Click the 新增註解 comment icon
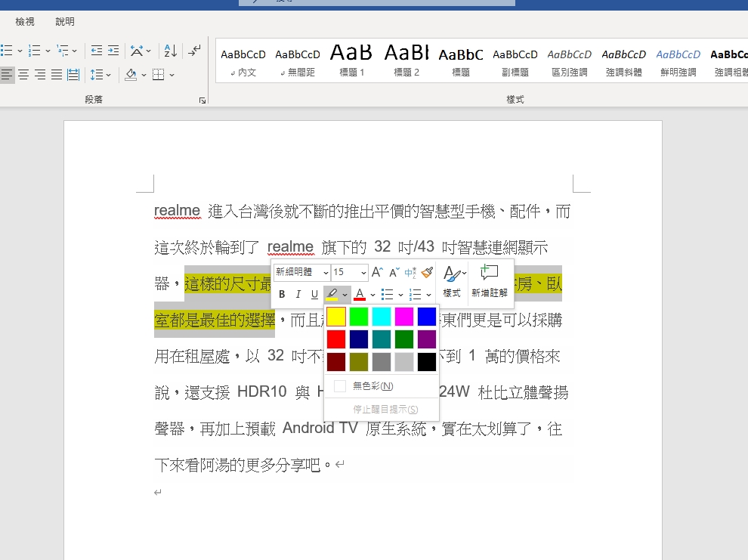This screenshot has height=560, width=748. [489, 280]
